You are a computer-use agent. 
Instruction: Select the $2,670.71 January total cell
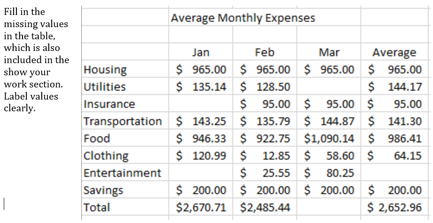point(201,208)
